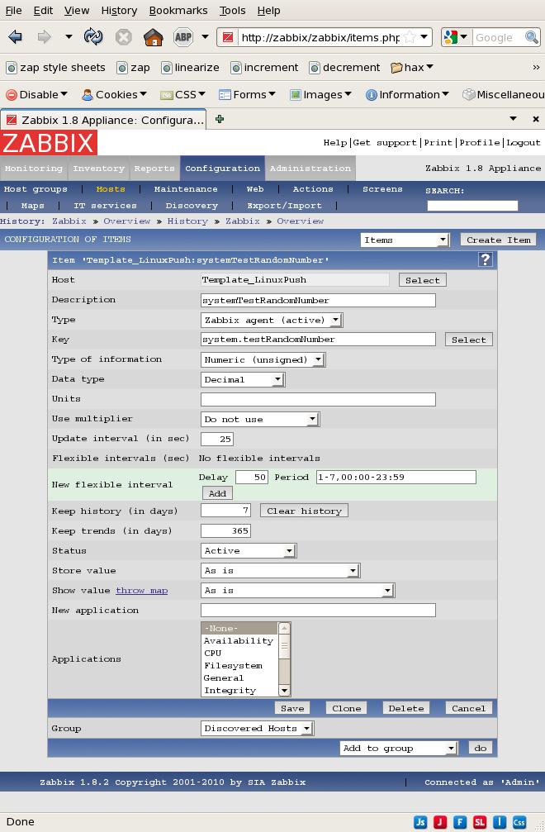Click the Add flexible interval button

click(217, 493)
